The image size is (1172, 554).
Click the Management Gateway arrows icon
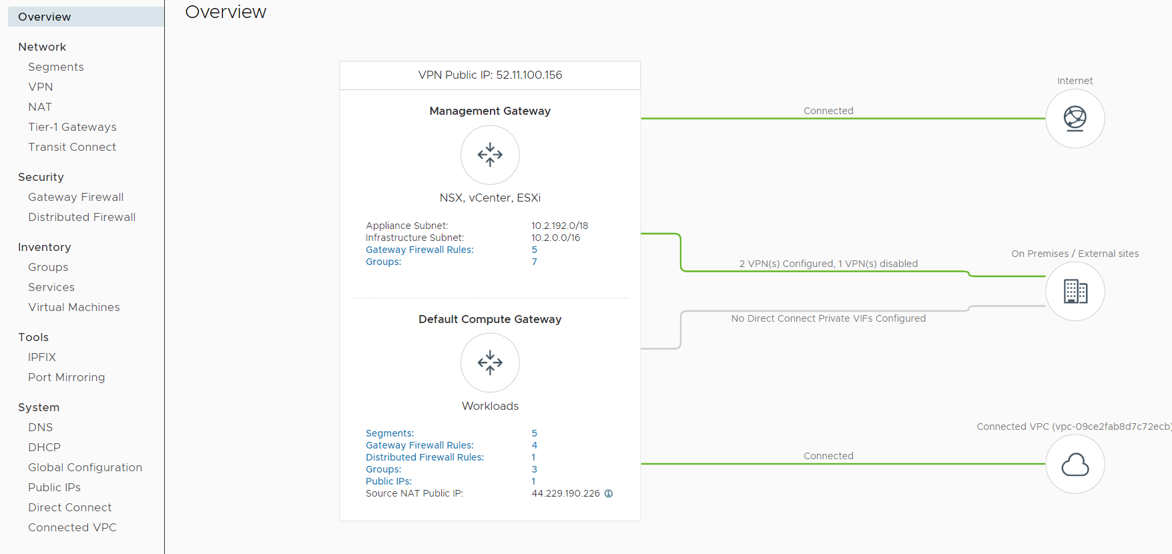pyautogui.click(x=490, y=155)
